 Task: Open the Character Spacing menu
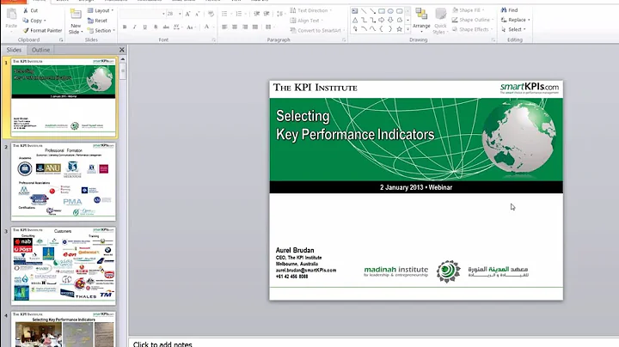(x=177, y=27)
